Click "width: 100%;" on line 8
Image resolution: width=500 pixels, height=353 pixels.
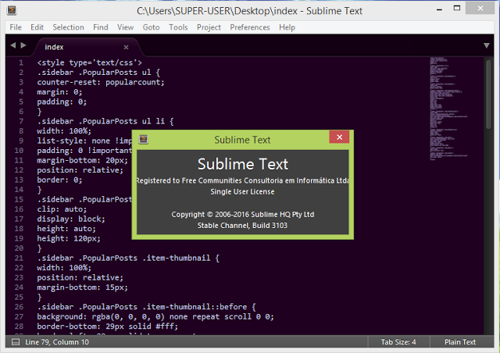(64, 131)
